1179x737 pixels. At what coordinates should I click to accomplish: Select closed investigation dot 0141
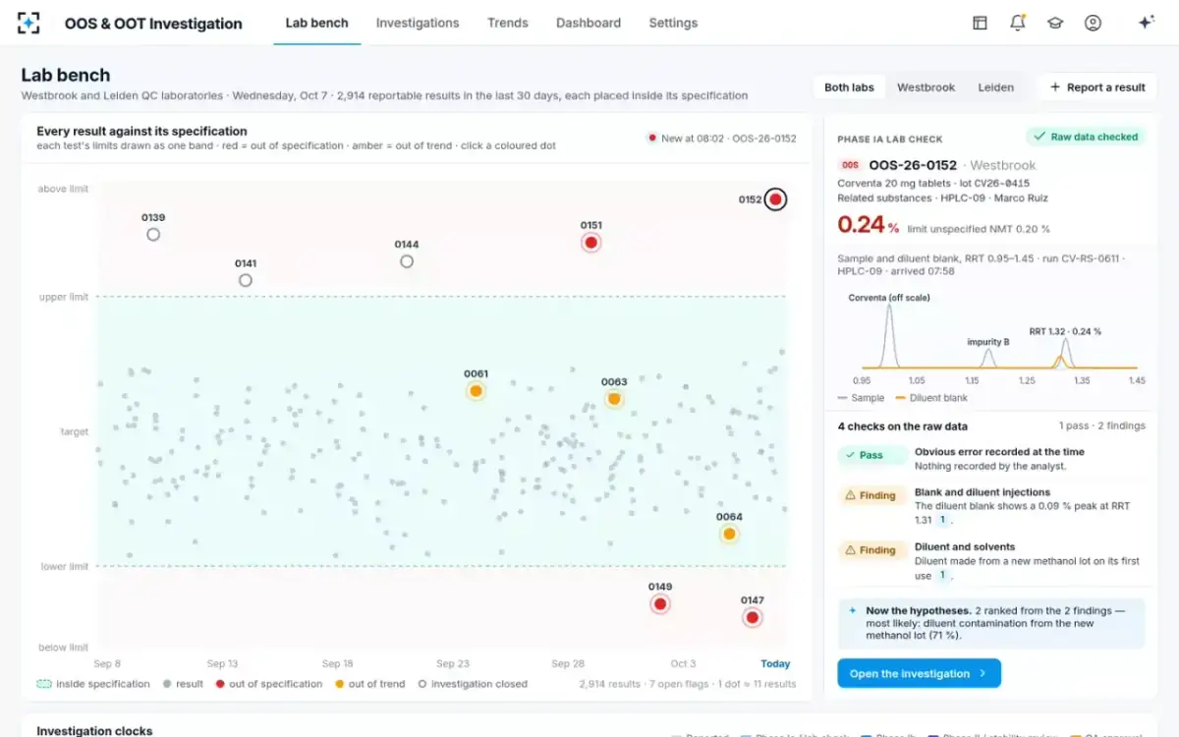point(246,280)
